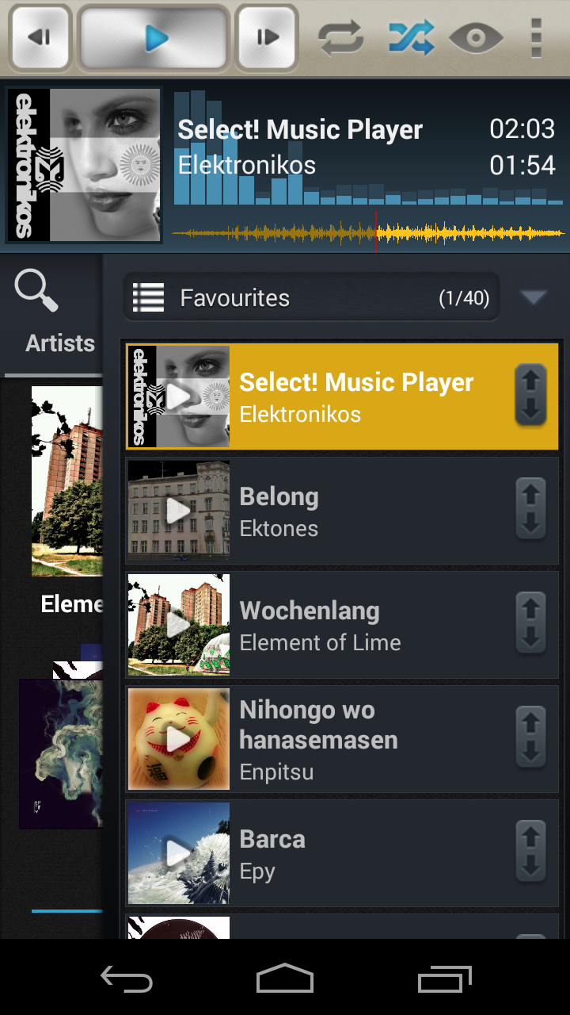The image size is (570, 1015).
Task: Open the three-dot overflow menu
Action: (x=536, y=37)
